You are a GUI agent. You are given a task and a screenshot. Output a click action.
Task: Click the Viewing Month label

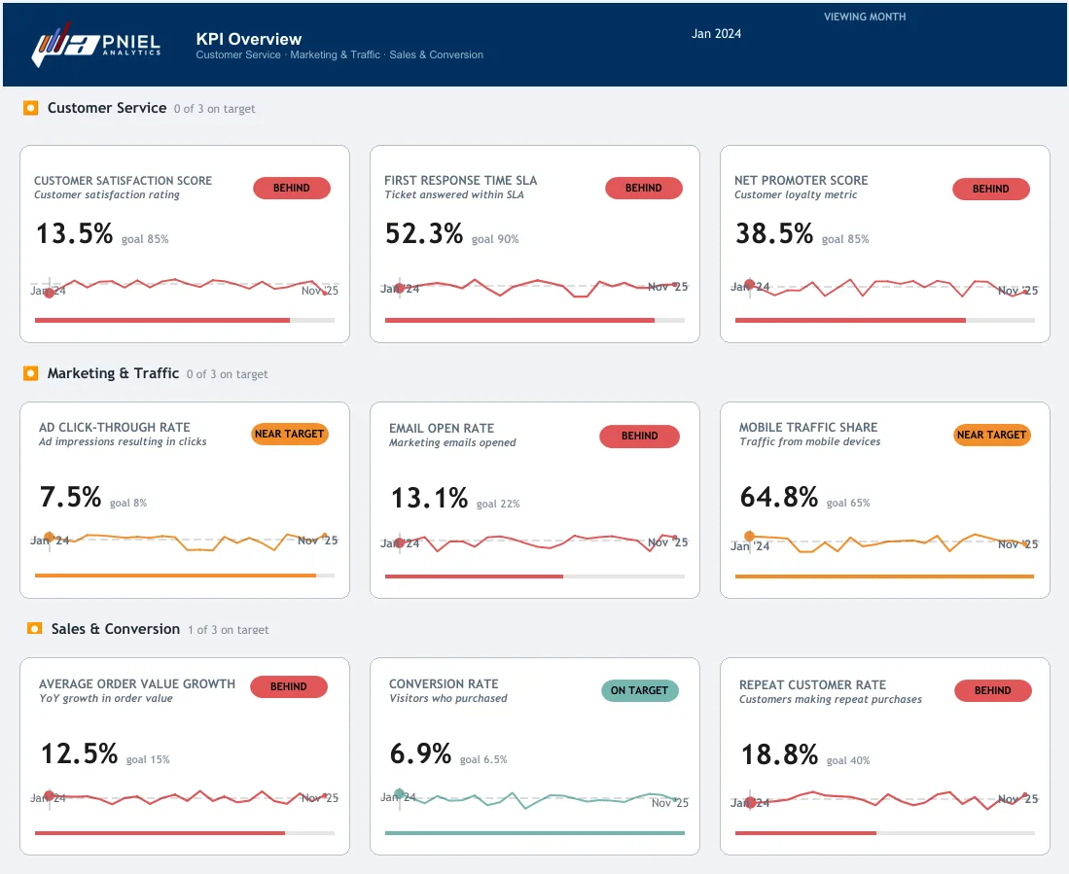865,17
